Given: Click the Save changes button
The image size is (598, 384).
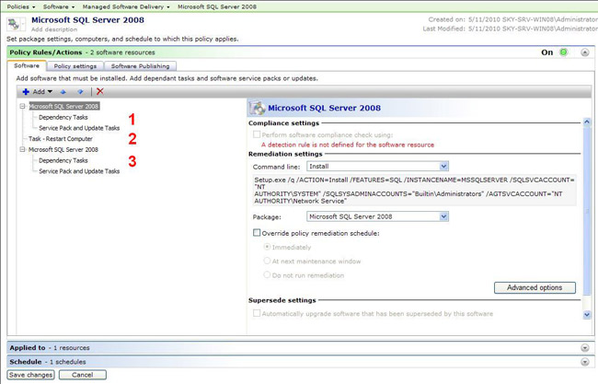Looking at the screenshot, I should [30, 375].
